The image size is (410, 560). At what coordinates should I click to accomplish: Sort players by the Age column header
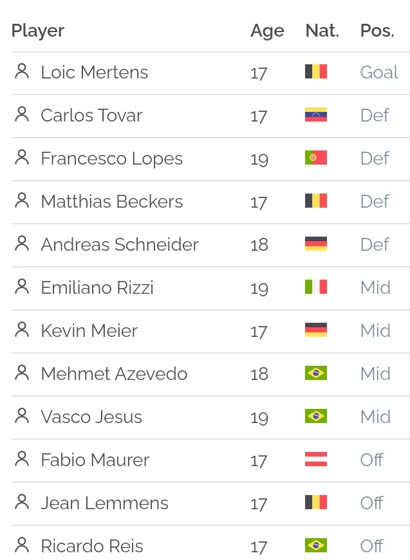[267, 31]
